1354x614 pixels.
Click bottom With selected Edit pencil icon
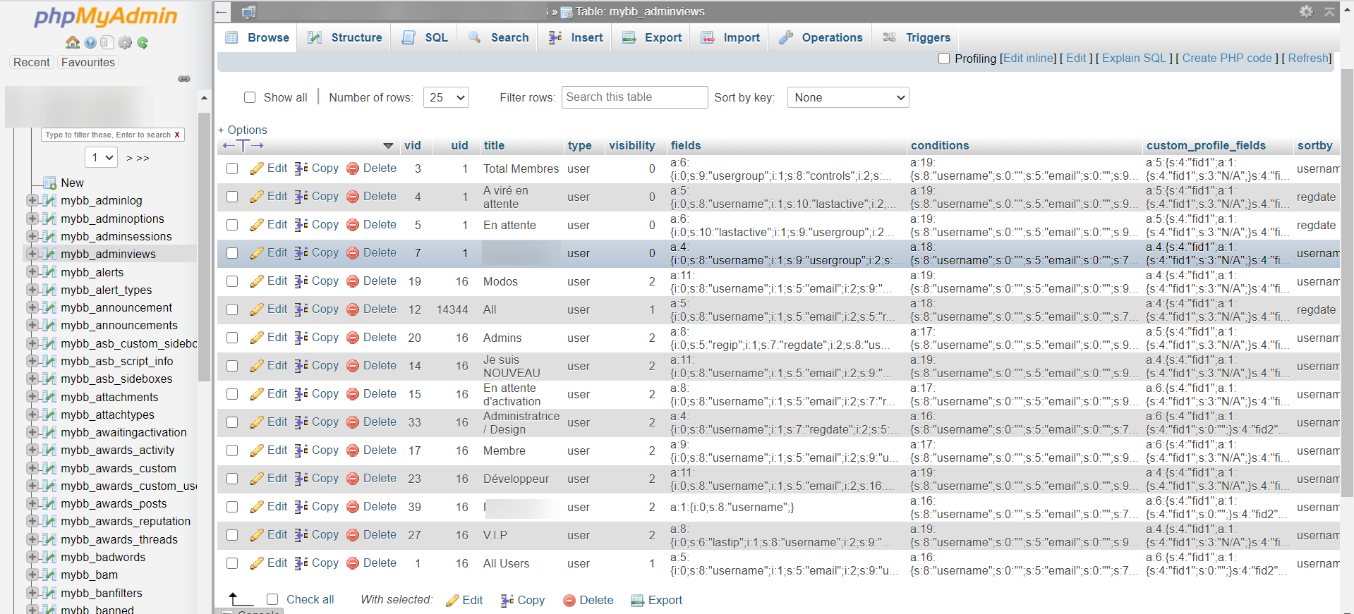(x=452, y=601)
